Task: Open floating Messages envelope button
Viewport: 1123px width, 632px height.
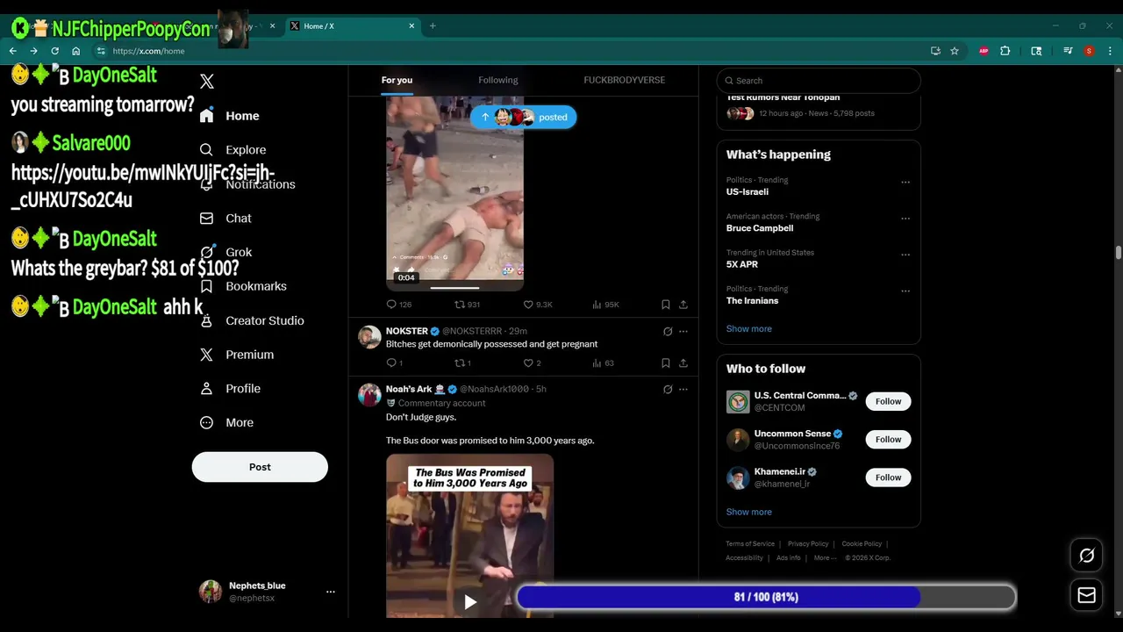Action: tap(1087, 595)
